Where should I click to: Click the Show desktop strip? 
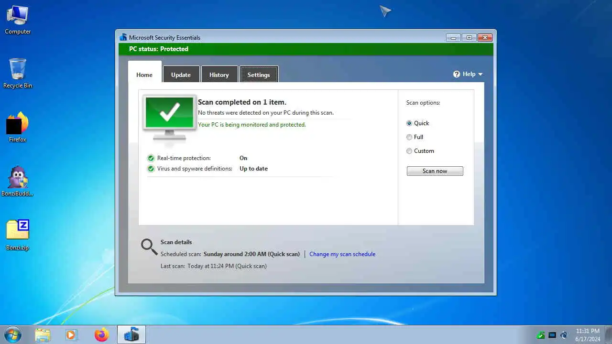609,335
